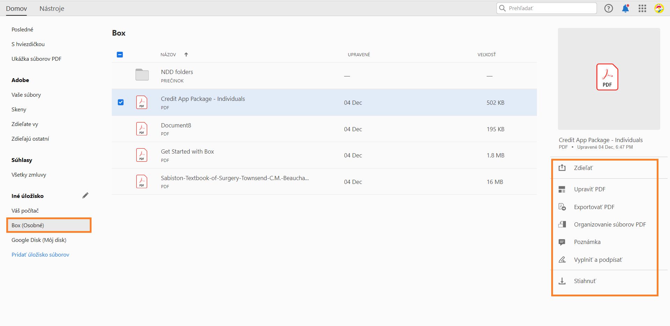The height and width of the screenshot is (326, 670).
Task: Open the NDD folders folder name
Action: point(177,72)
